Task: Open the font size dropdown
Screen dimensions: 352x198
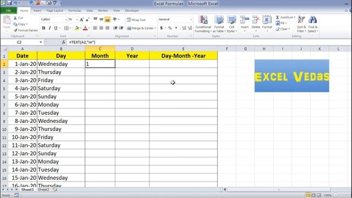Action: (77, 20)
